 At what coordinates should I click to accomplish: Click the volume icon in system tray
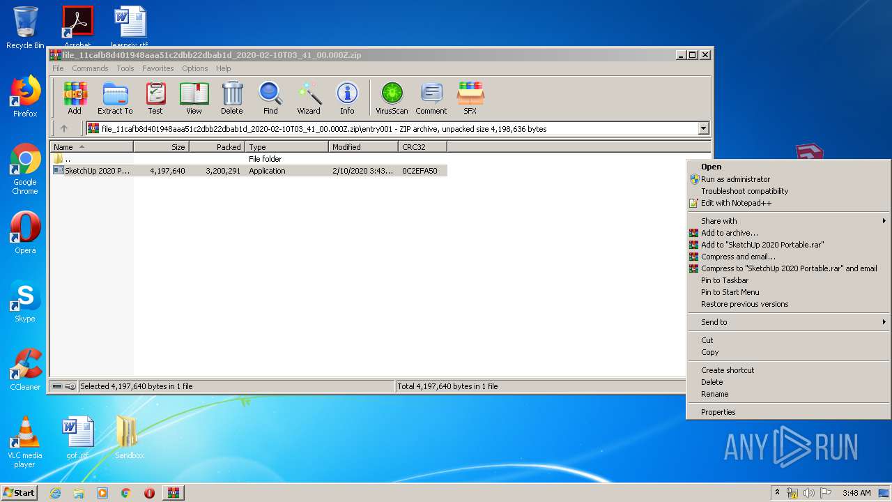tap(809, 493)
